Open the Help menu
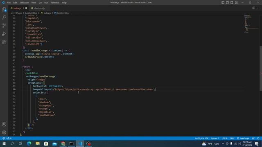This screenshot has height=147, width=262. coord(64,3)
